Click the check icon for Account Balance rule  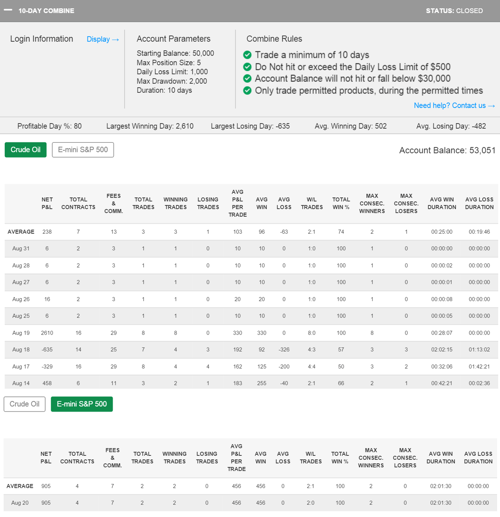(x=247, y=79)
